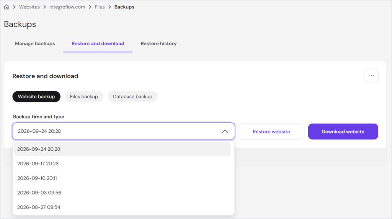
Task: Click the Backups breadcrumb text
Action: coord(124,7)
